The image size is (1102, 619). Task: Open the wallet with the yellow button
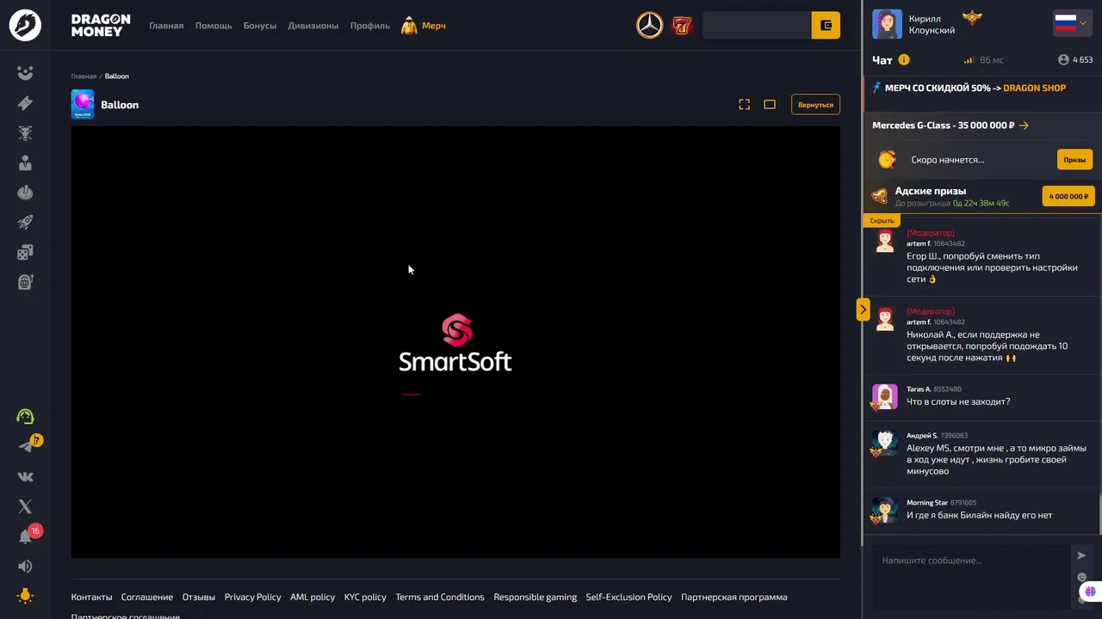[x=826, y=26]
